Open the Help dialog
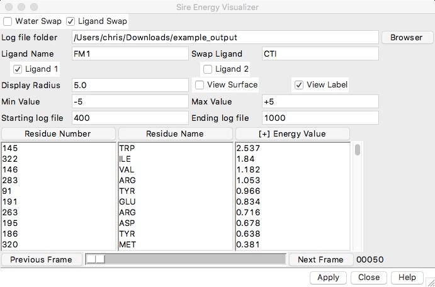This screenshot has height=287, width=435. pyautogui.click(x=407, y=278)
